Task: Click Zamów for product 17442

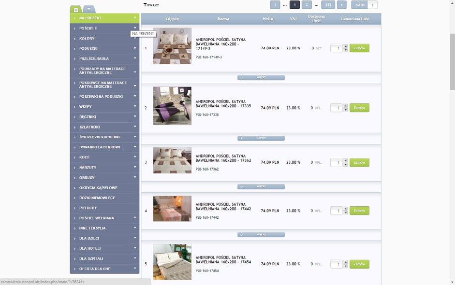Action: [359, 211]
